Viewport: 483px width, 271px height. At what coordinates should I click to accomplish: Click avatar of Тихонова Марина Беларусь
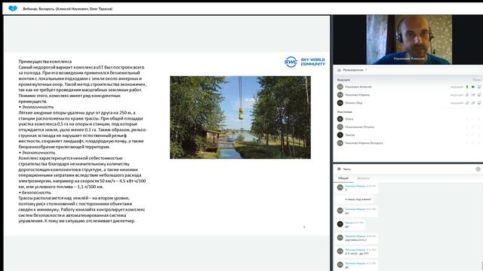[340, 143]
